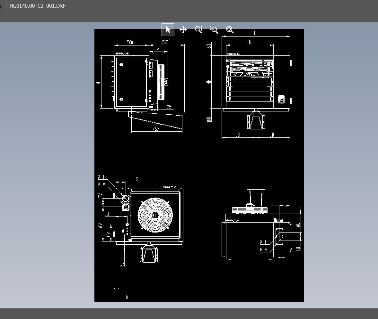Select the 765 dimension text
The width and height of the screenshot is (378, 319).
click(156, 129)
